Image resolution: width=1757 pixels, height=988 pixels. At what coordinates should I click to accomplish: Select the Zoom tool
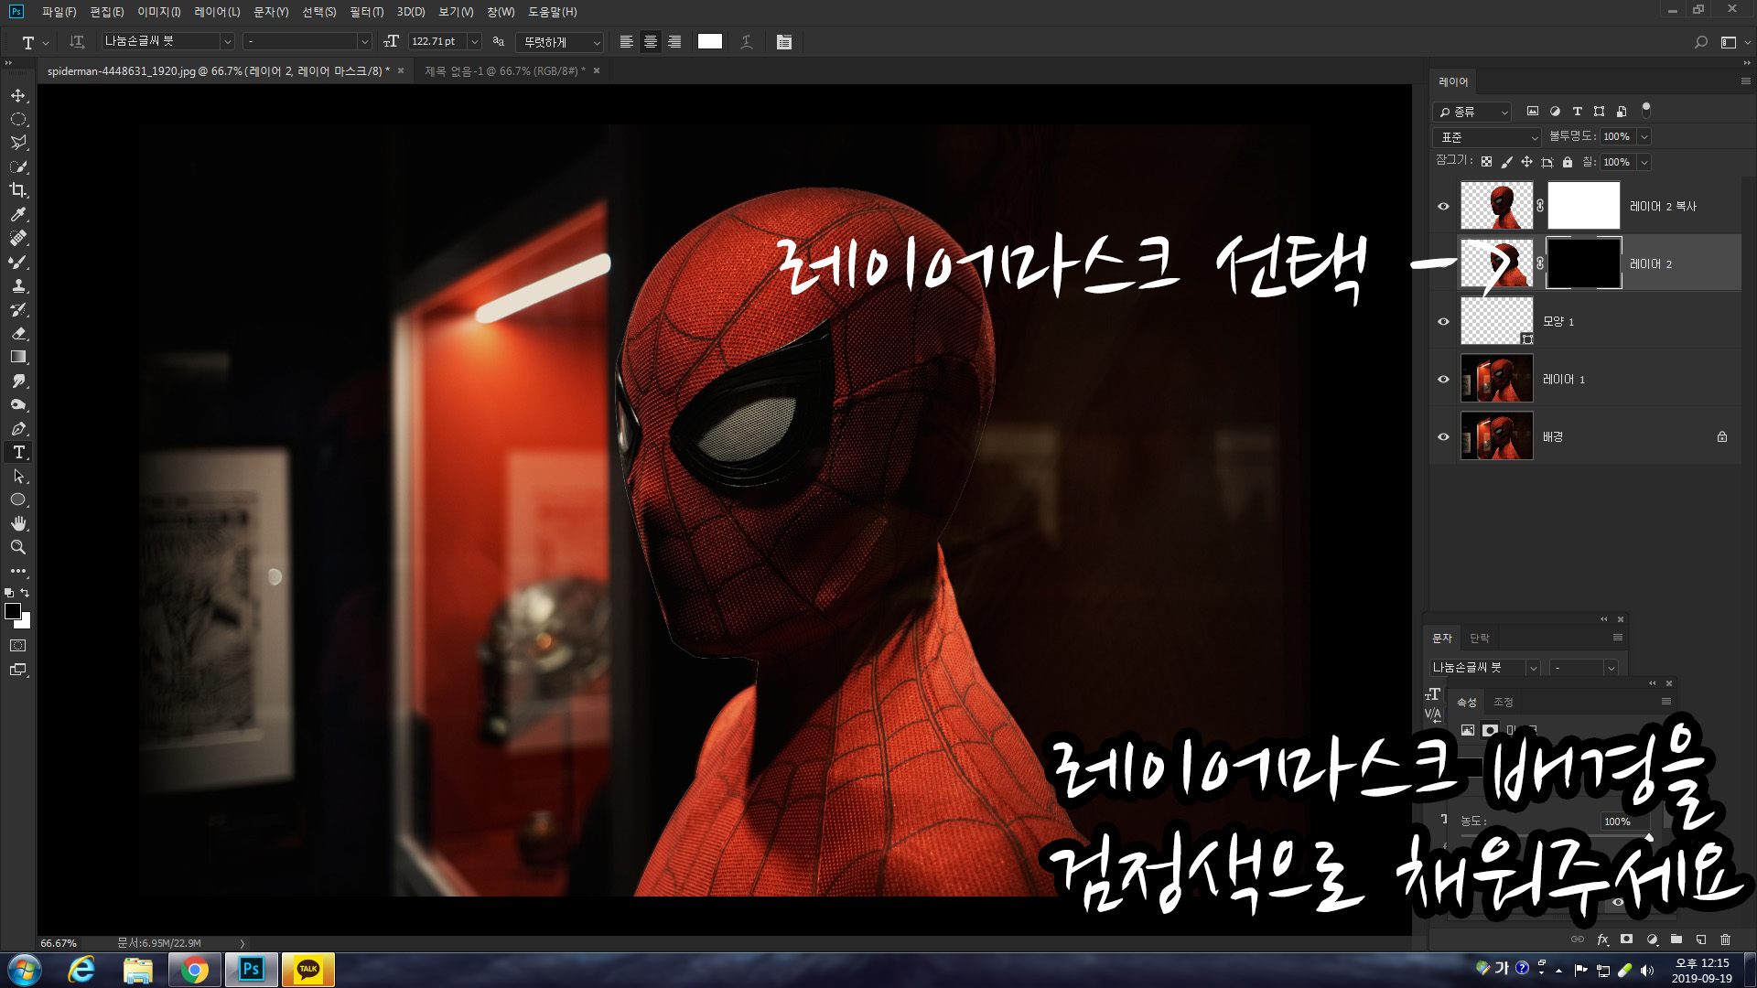18,547
